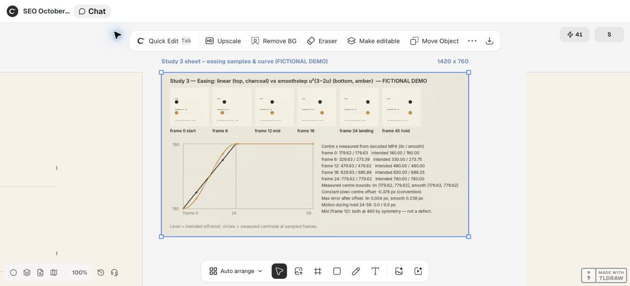630x286 pixels.
Task: Select the frame hash tool
Action: coord(318,271)
